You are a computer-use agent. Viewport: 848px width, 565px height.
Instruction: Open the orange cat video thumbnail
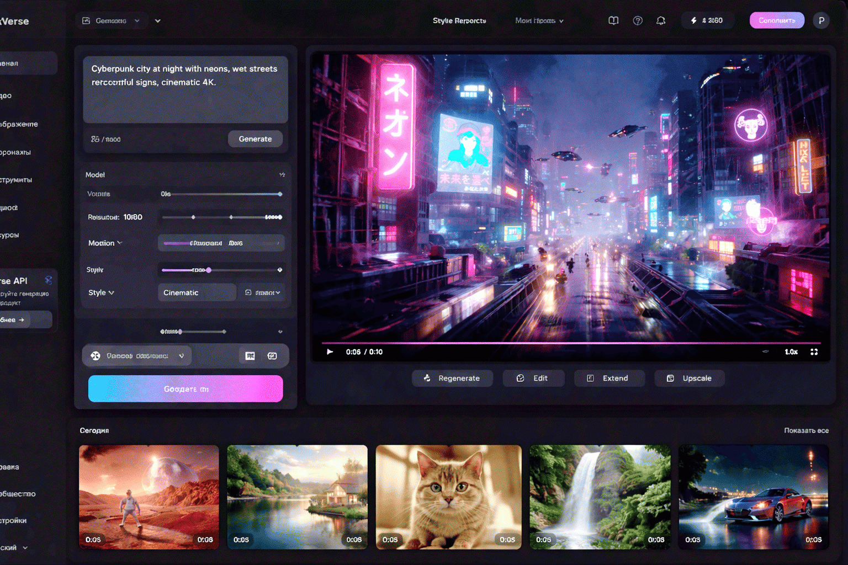coord(448,497)
